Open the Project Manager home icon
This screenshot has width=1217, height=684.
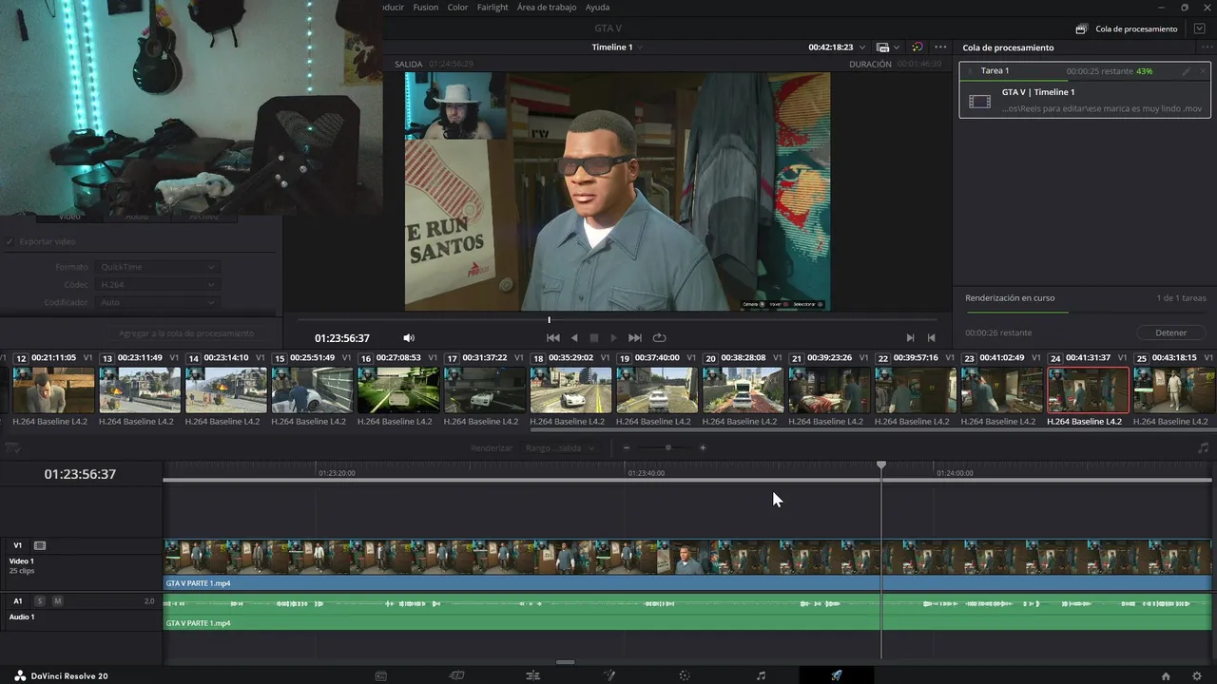point(1166,675)
